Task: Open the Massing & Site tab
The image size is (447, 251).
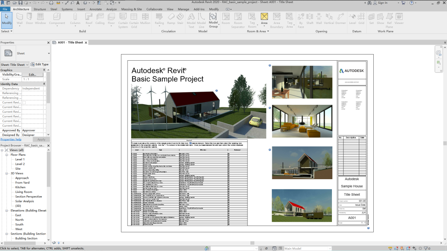Action: (x=132, y=9)
